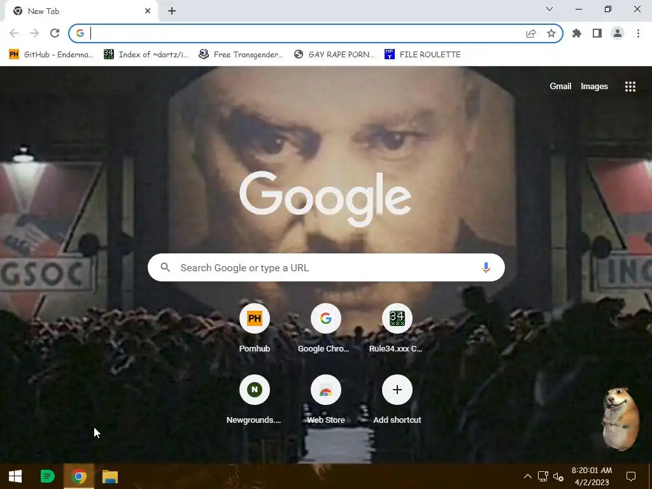This screenshot has width=652, height=489.
Task: Open the Extensions puzzle-piece menu
Action: coord(577,33)
